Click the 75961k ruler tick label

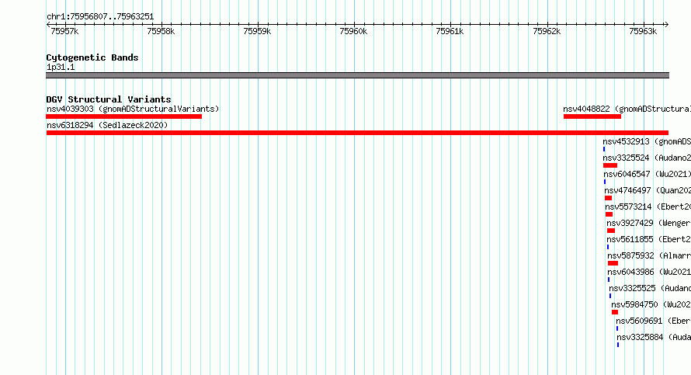coord(450,31)
